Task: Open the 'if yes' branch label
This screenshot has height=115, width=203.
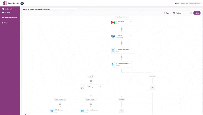Action: 90,76
